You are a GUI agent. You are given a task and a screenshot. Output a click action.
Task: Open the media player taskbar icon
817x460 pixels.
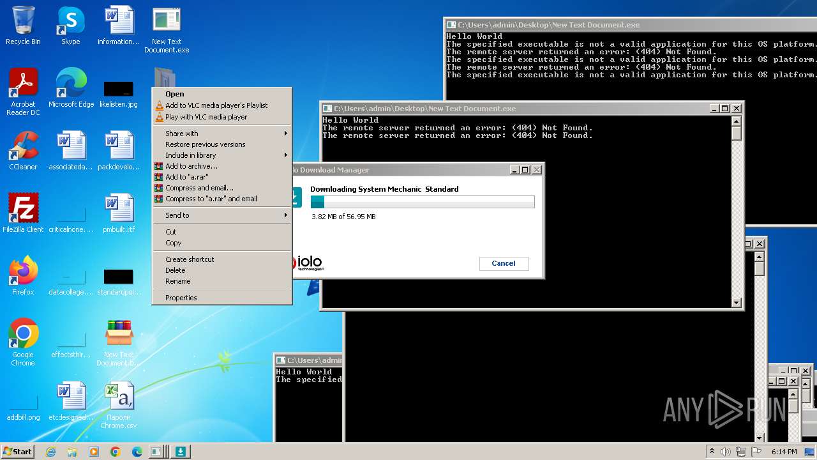tap(94, 452)
